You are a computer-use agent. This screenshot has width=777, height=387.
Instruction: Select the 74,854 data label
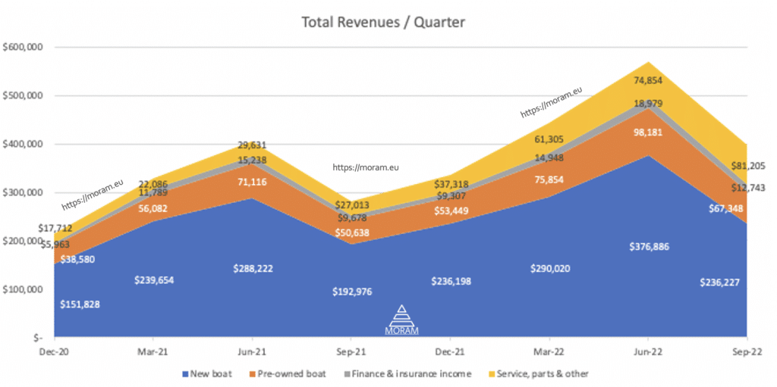[648, 81]
